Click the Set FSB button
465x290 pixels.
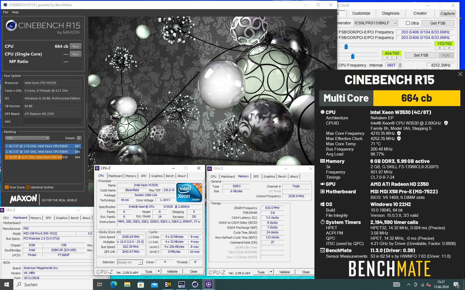tap(421, 55)
